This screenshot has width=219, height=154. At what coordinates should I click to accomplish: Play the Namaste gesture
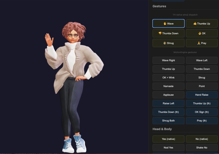(168, 86)
